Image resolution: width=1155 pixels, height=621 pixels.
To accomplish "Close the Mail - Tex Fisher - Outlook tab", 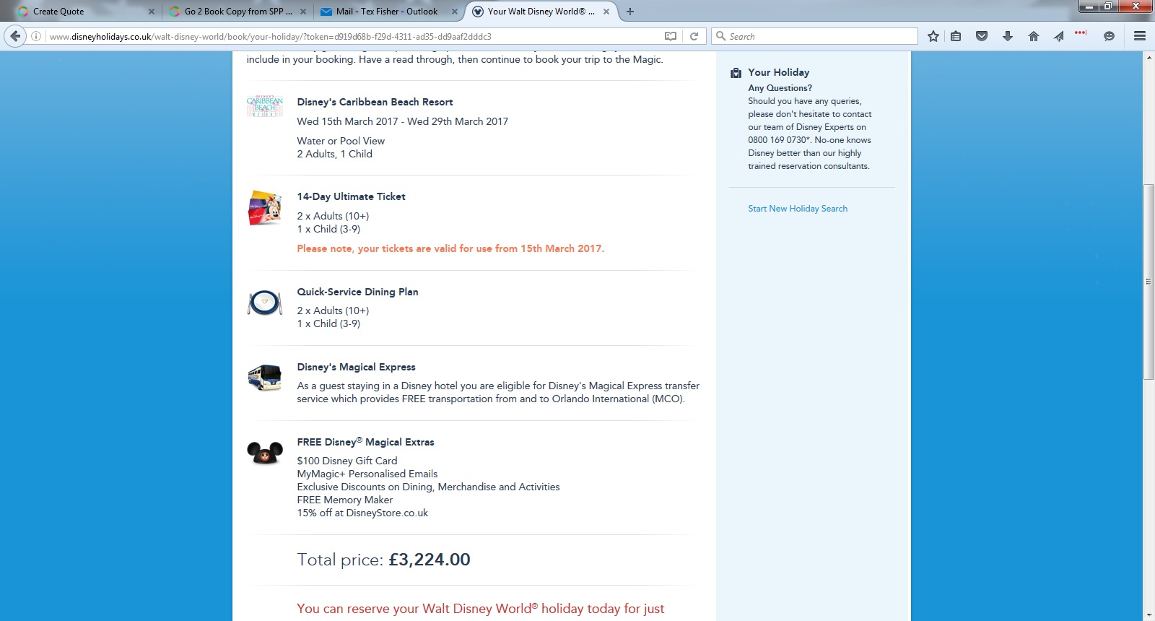I will (x=455, y=12).
